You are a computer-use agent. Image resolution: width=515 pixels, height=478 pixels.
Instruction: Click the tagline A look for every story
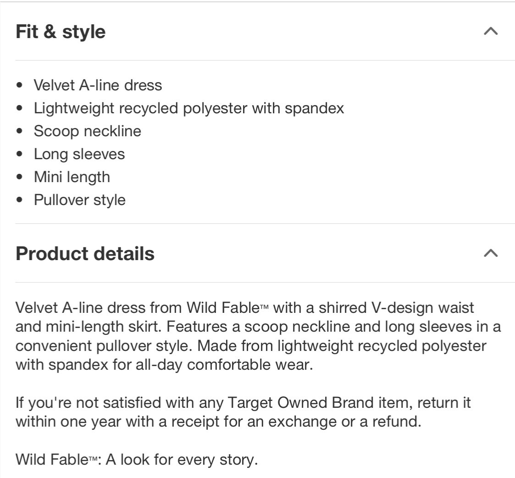182,460
